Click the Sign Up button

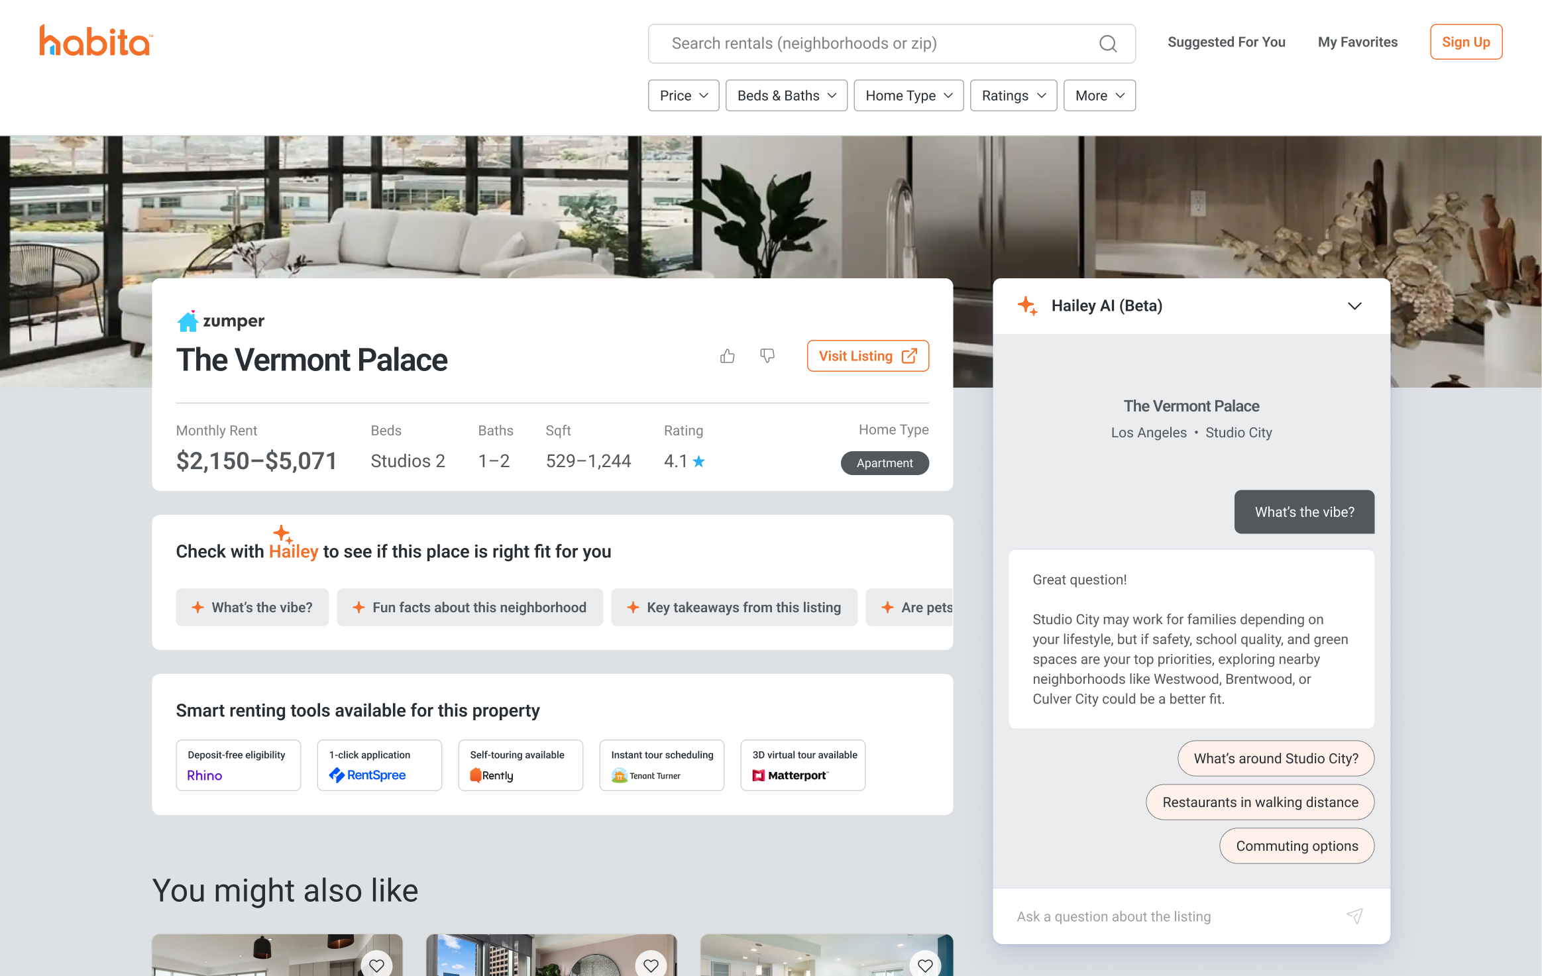coord(1466,42)
